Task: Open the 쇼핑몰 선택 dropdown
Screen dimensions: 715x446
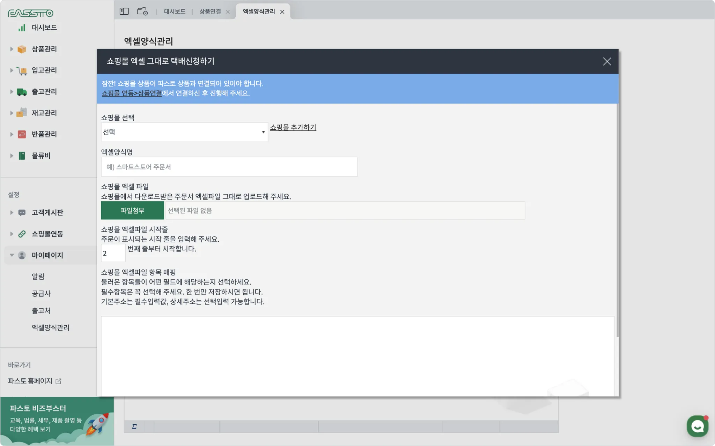Action: click(184, 132)
